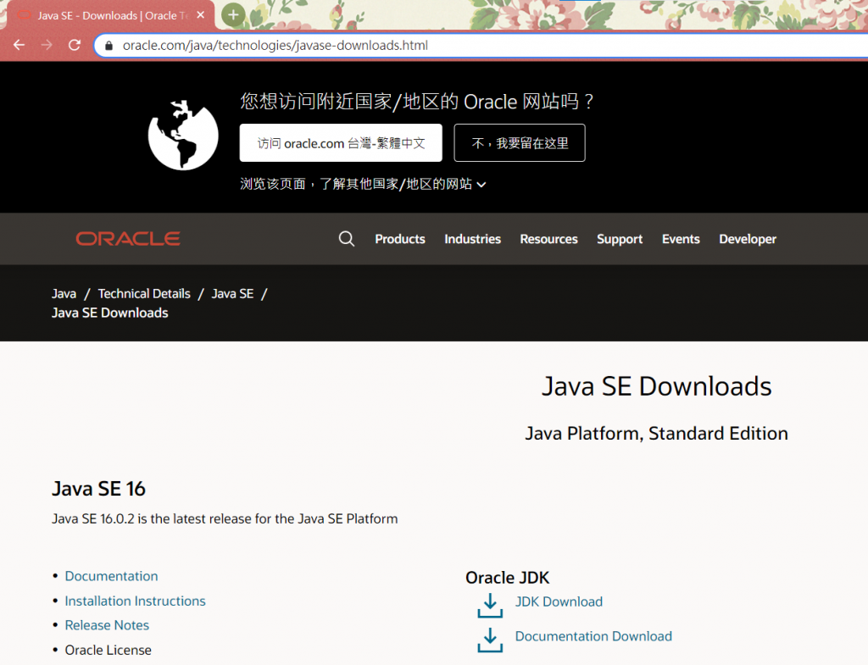
Task: Open the Products menu
Action: click(x=400, y=239)
